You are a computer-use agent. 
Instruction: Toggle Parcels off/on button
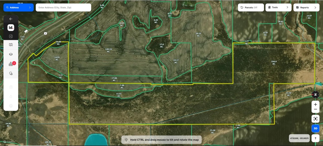251,7
